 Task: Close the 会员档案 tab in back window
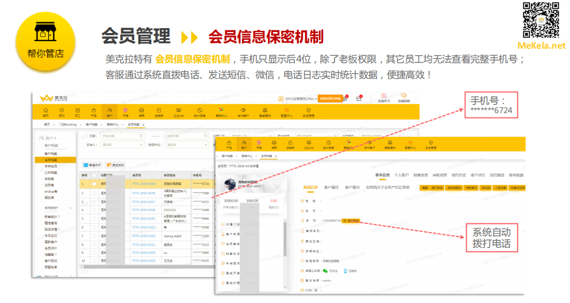tap(143, 124)
